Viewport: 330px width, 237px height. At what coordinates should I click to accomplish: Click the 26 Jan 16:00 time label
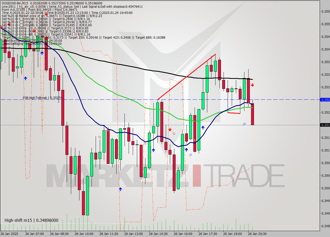coord(183,234)
